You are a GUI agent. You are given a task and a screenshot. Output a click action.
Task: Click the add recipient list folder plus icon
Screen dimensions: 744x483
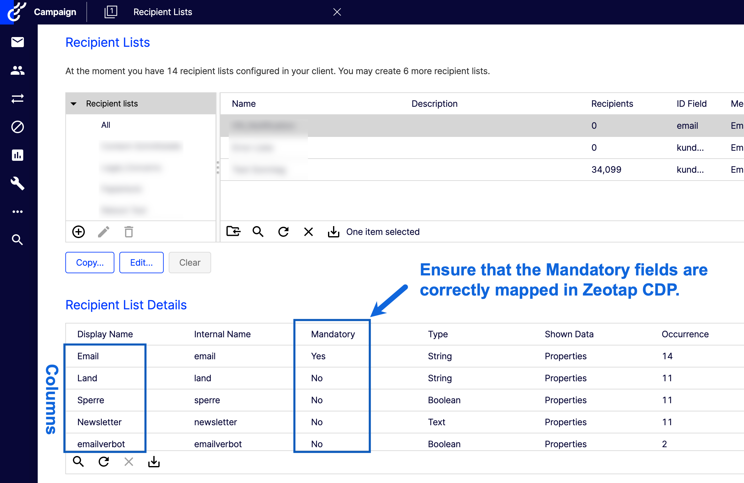click(79, 232)
